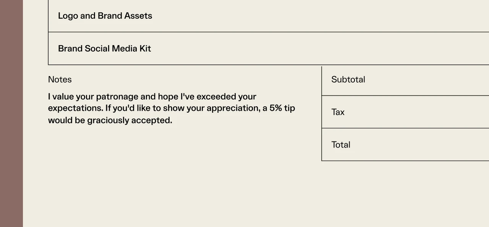Click "would be graciously accepted." line
The width and height of the screenshot is (489, 227).
pos(110,120)
